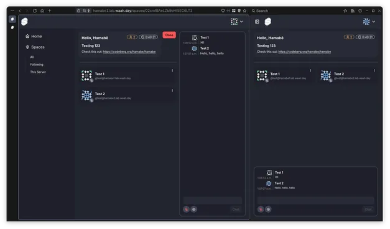This screenshot has height=229, width=390.
Task: Click 'Hello, Hamabē' title in right pane
Action: (270, 38)
